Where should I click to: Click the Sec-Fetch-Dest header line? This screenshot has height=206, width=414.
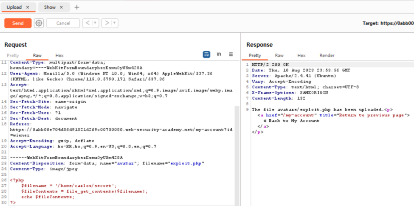[44, 118]
